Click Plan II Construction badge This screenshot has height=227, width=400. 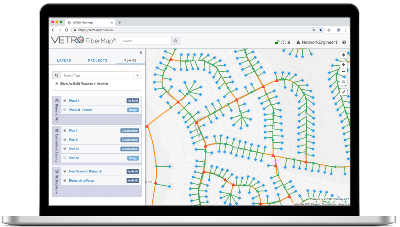[130, 140]
